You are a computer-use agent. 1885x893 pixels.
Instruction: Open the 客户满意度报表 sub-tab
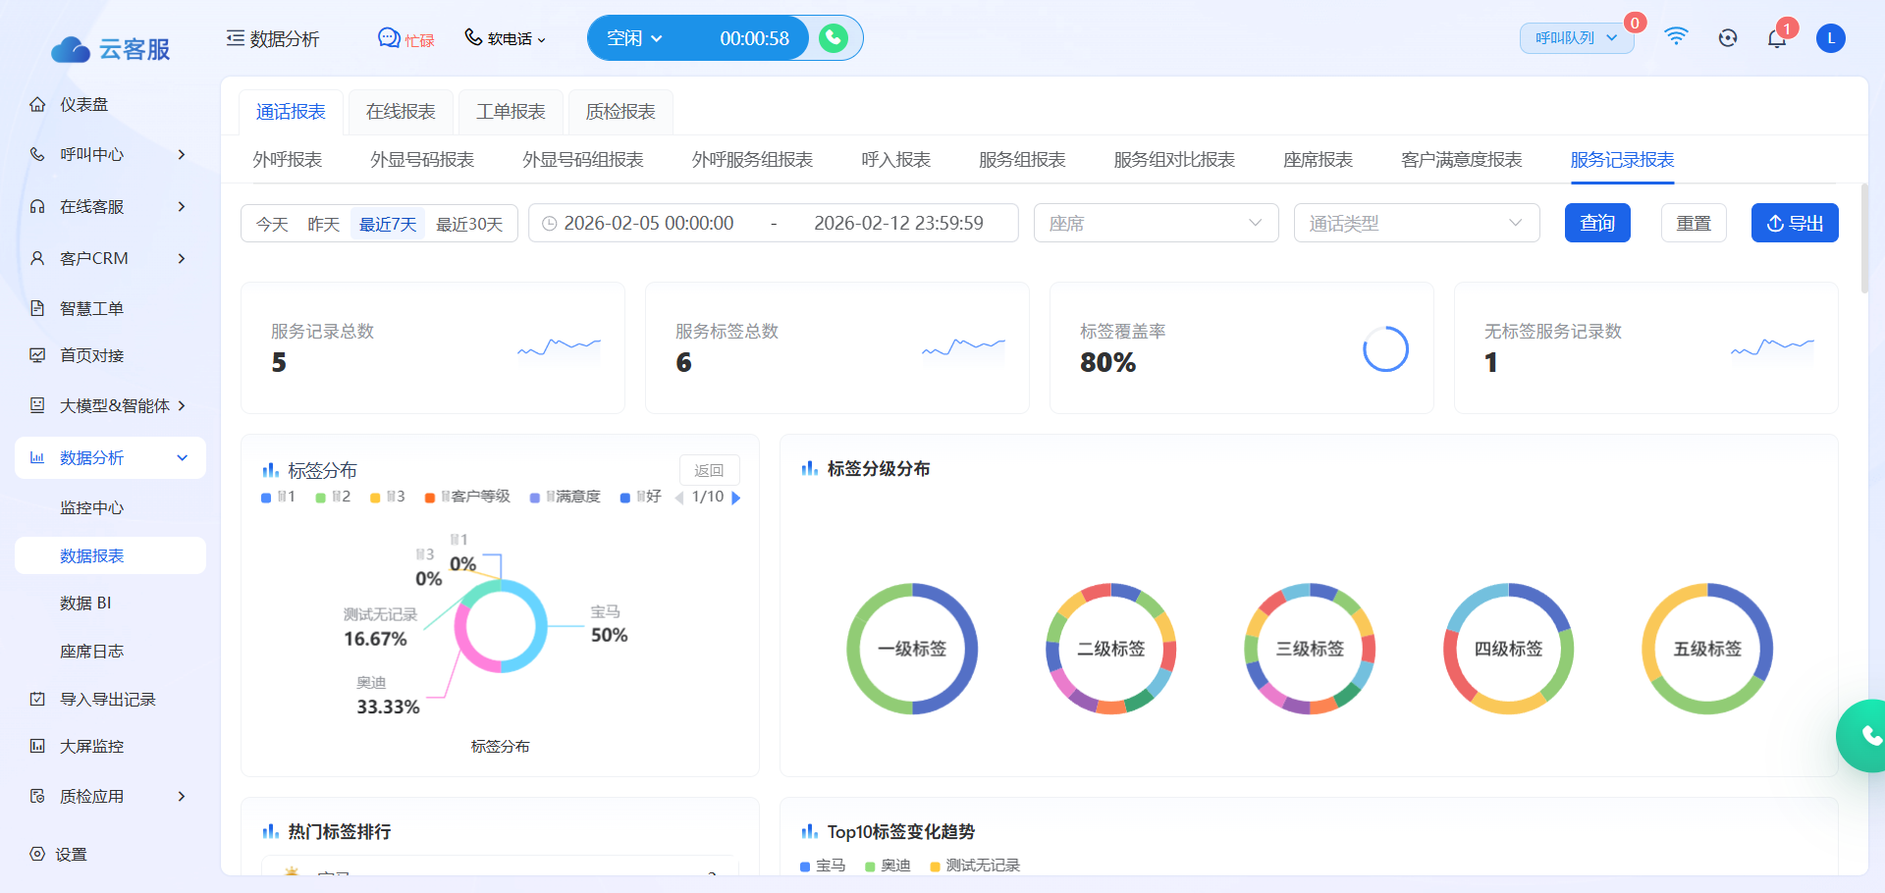click(1462, 160)
